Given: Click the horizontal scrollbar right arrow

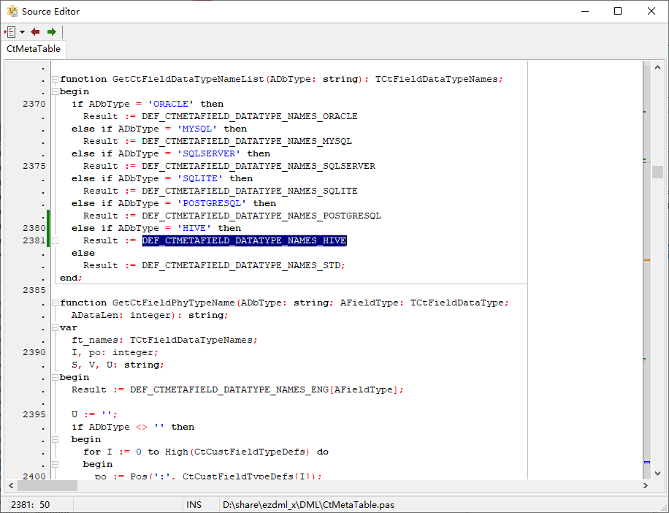Looking at the screenshot, I should pos(645,486).
